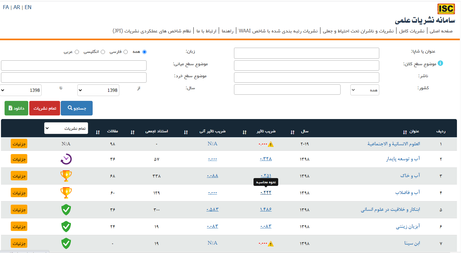
Task: Open نشریات و ناشران تحت احتیاط و جعلی
Action: tap(358, 31)
